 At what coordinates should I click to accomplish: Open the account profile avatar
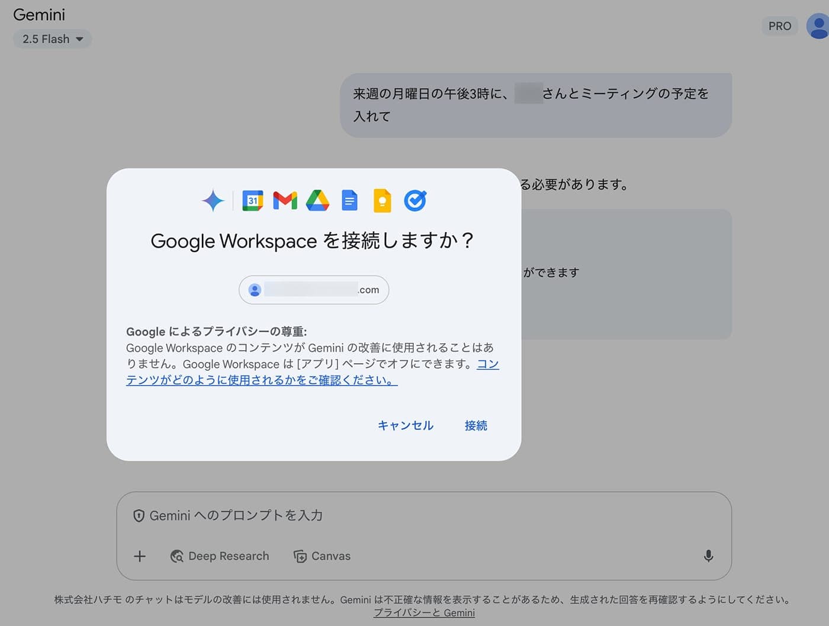click(x=818, y=27)
